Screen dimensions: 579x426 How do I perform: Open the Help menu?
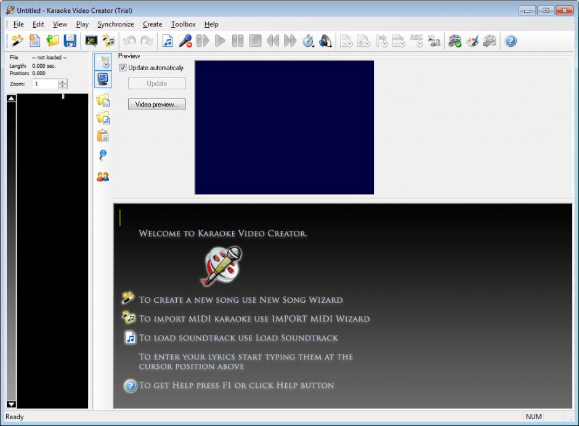tap(211, 25)
